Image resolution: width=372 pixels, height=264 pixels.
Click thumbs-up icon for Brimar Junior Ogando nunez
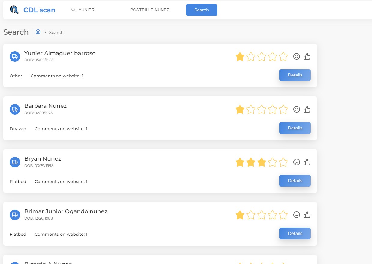pyautogui.click(x=307, y=215)
